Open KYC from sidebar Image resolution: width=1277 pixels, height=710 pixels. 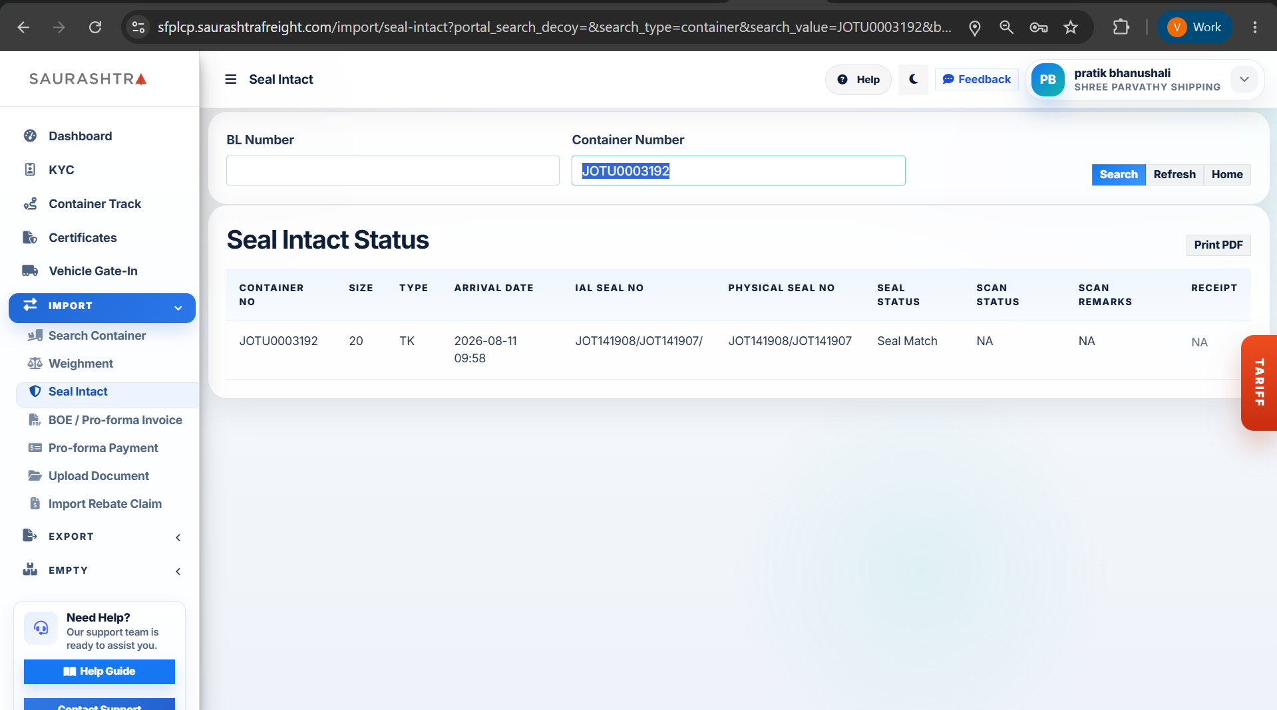[x=61, y=170]
